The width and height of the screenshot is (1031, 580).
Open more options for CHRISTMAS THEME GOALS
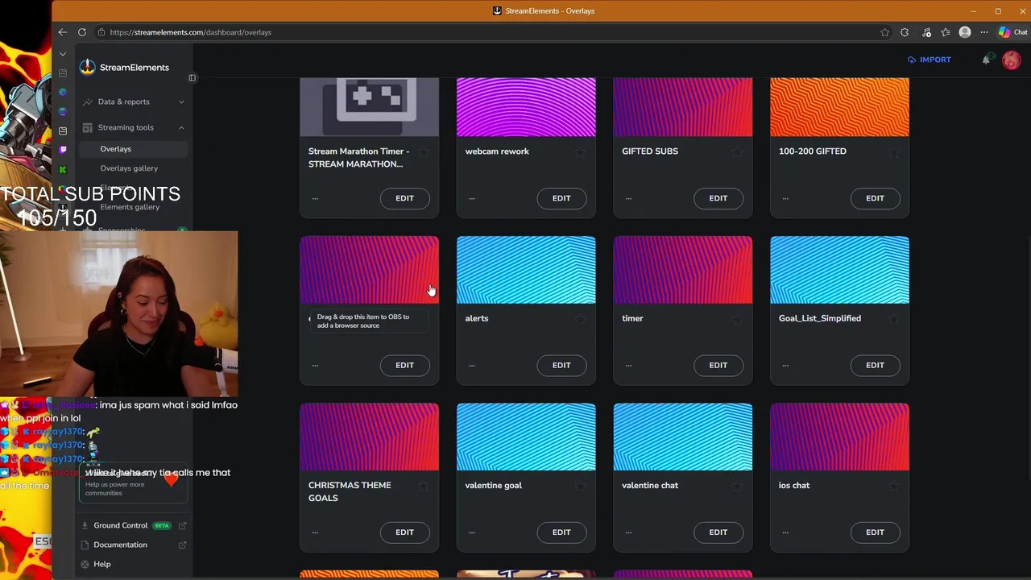click(x=315, y=532)
